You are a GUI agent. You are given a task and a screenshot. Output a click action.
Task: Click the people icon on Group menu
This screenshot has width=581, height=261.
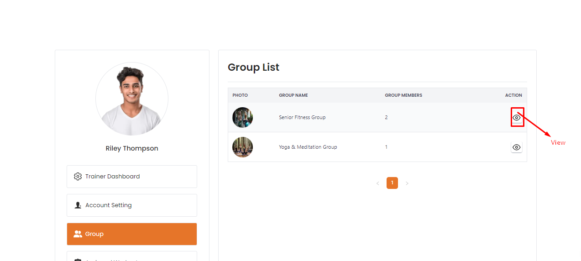pyautogui.click(x=78, y=234)
